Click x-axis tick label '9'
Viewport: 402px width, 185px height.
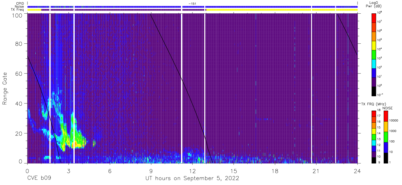click(151, 171)
